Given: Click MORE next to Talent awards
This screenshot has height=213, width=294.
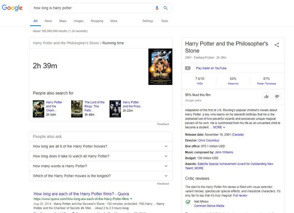Looking at the screenshot, I should [199, 168].
